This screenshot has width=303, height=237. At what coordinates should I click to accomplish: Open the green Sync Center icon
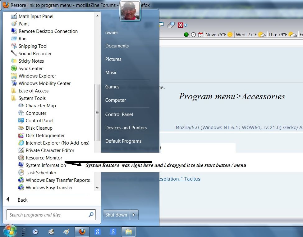pyautogui.click(x=14, y=68)
